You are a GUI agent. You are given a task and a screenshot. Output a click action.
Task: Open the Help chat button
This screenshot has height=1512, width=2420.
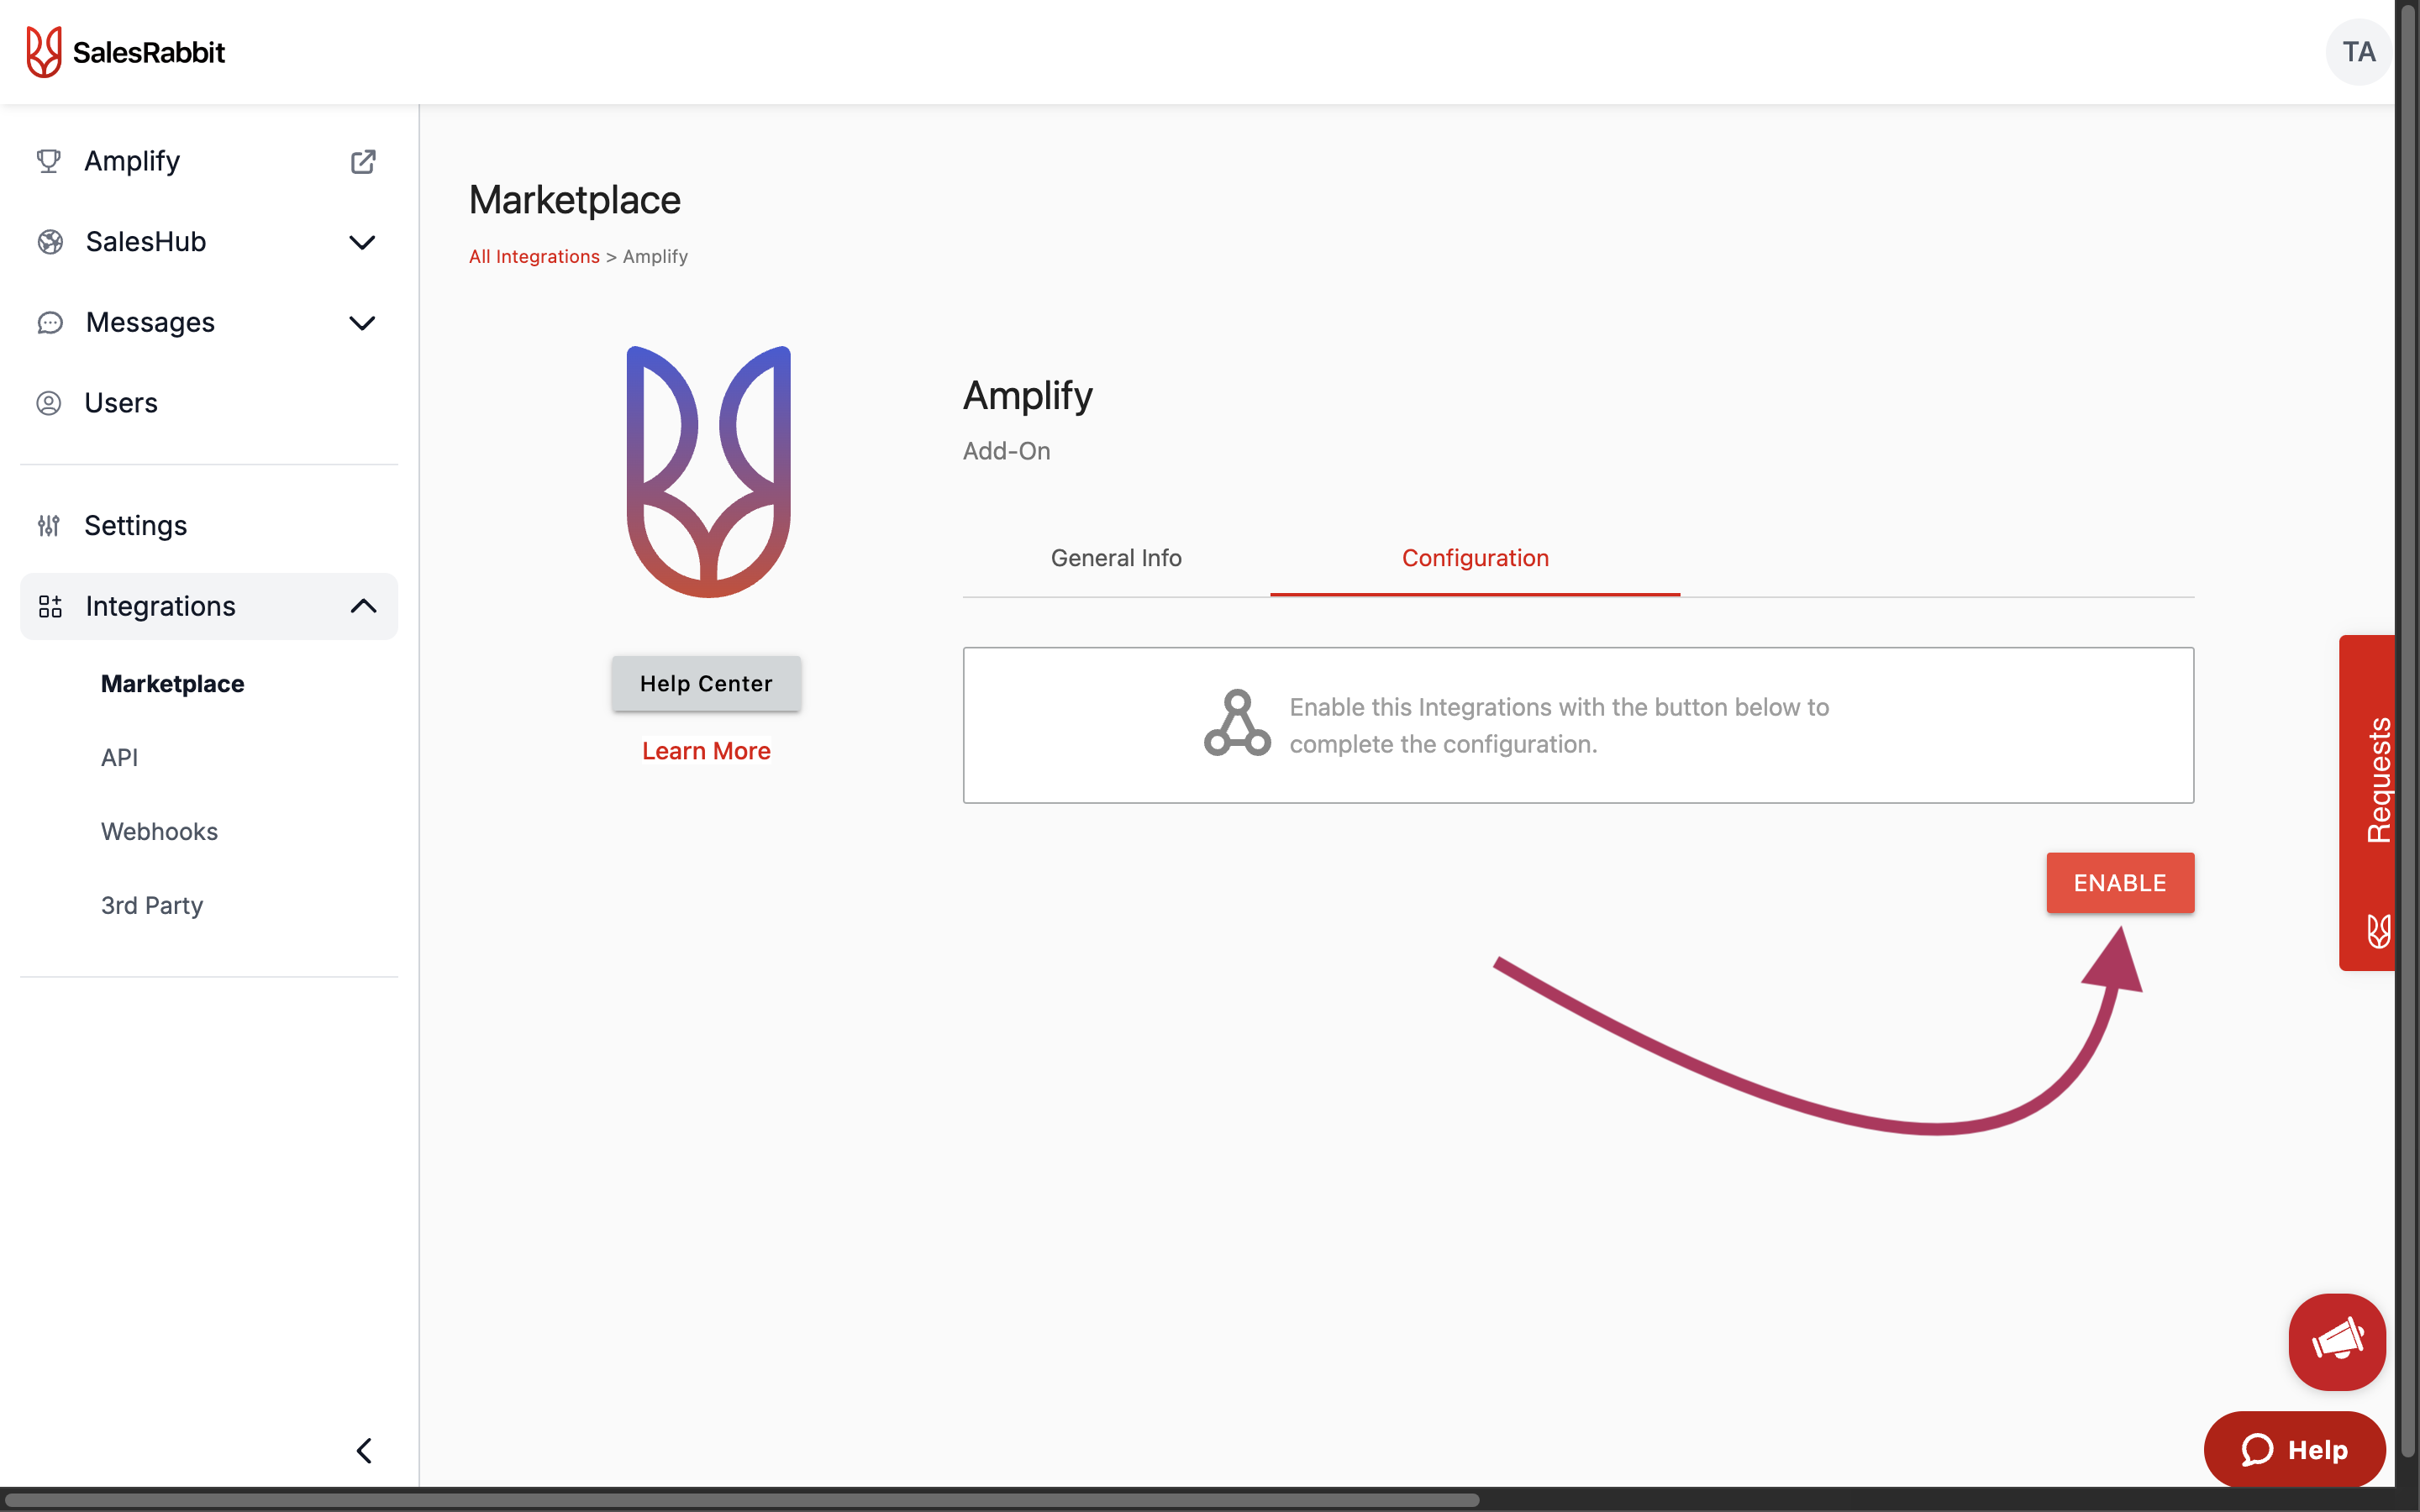point(2294,1450)
